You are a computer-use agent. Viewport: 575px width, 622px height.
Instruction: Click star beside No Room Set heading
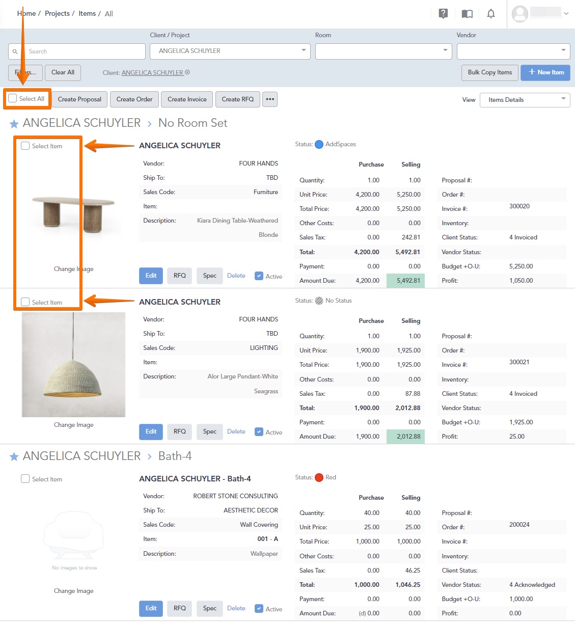pyautogui.click(x=14, y=123)
